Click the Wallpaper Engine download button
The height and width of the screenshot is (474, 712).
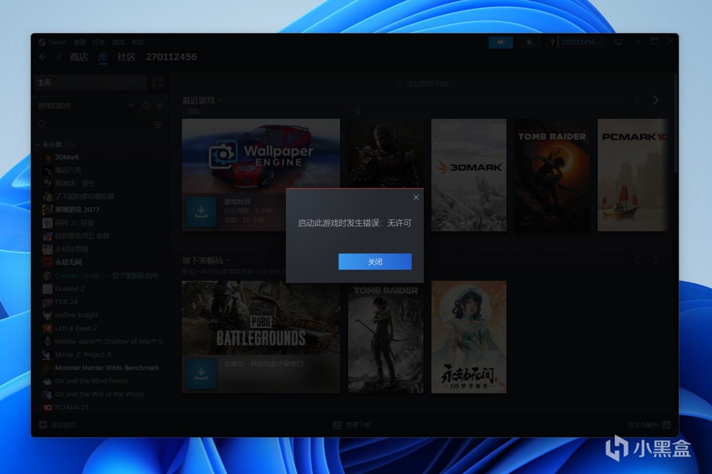[x=201, y=212]
